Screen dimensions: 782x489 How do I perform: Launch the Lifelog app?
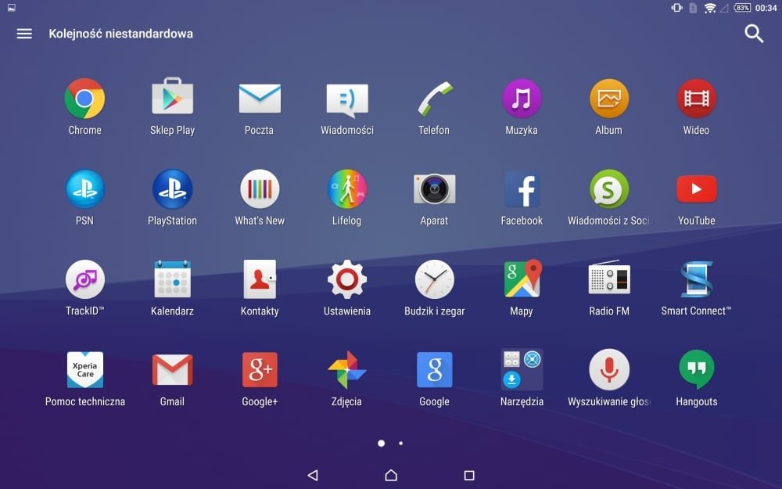pos(347,189)
